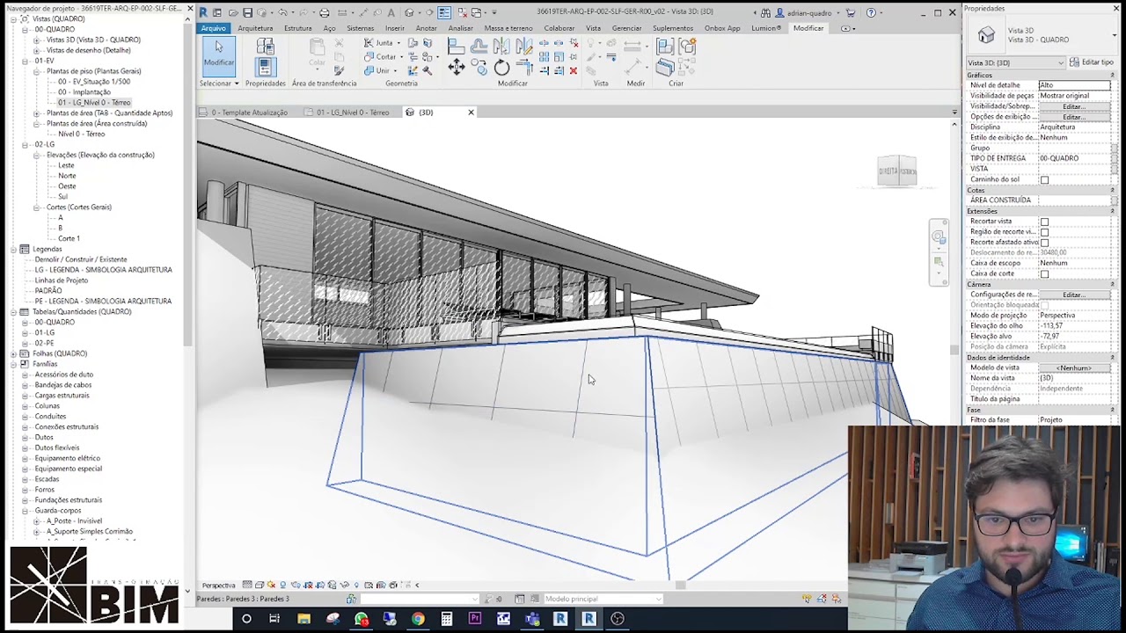Click the Elevação do olho value field
Screen dimensions: 1126x633
point(1074,326)
